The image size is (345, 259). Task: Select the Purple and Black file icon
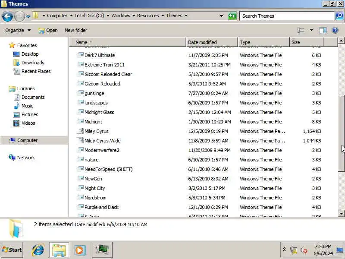80,207
